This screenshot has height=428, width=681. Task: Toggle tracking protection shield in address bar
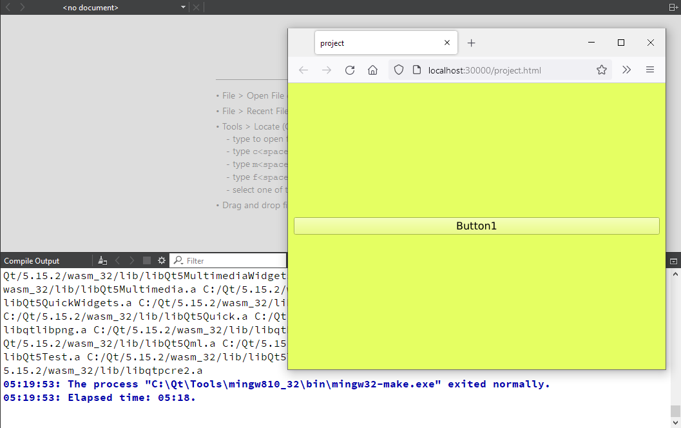tap(399, 70)
